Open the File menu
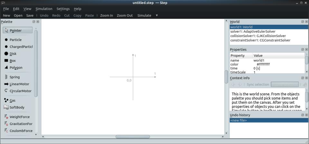The height and width of the screenshot is (144, 309). 6,9
